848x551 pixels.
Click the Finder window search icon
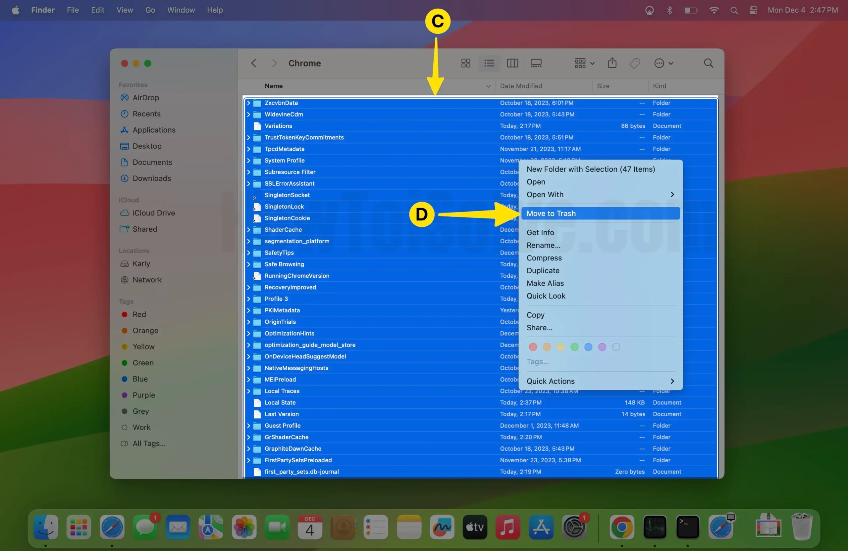point(708,63)
